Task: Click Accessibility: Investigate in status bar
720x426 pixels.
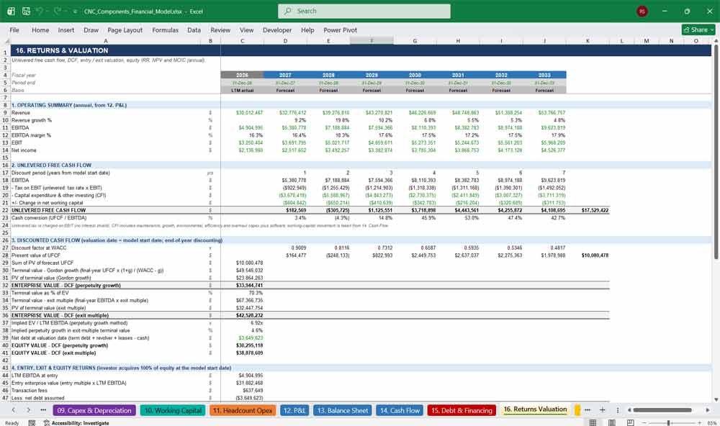Action: tap(76, 423)
